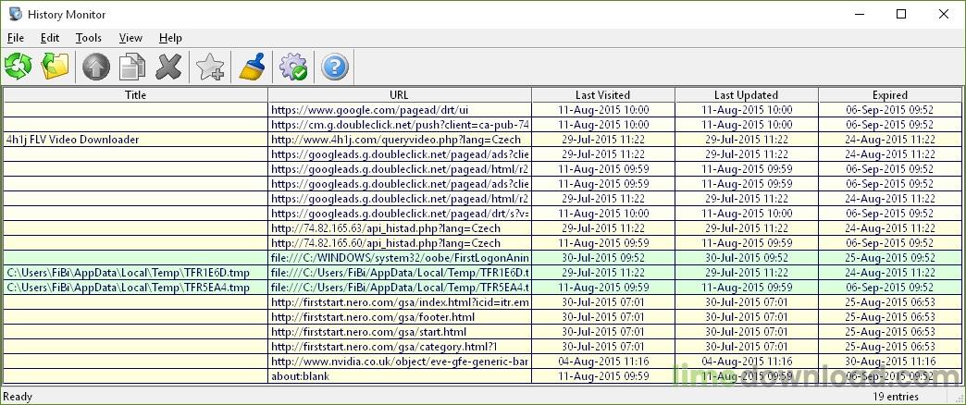Click the History Monitor title bar icon
The height and width of the screenshot is (405, 966).
16,14
